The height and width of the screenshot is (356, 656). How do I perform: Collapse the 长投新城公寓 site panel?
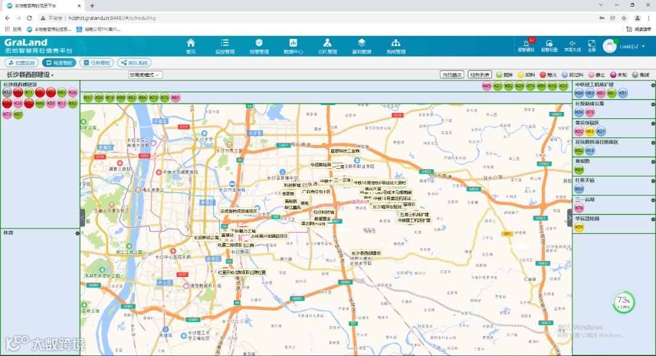coord(652,104)
